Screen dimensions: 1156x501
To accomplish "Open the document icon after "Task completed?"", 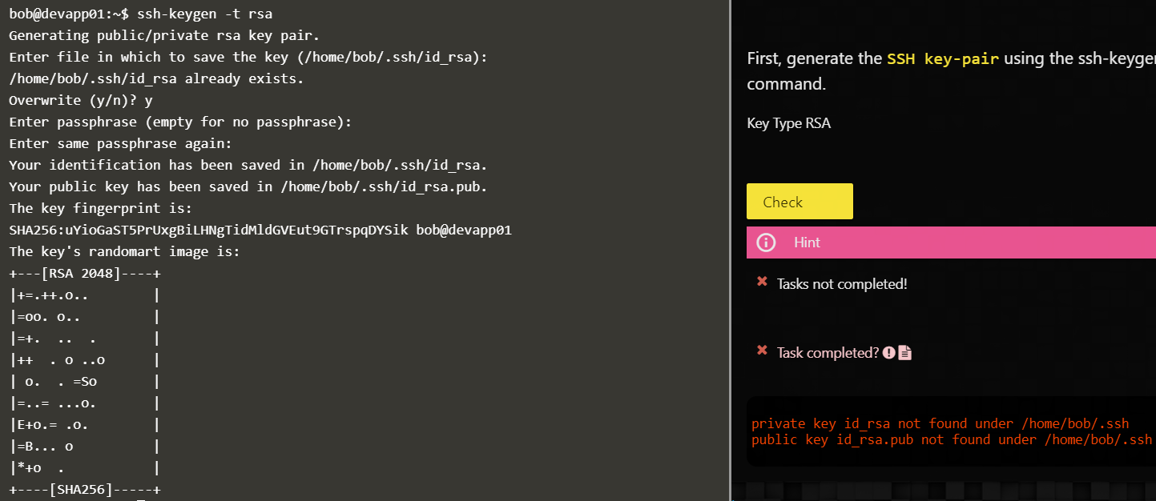I will [x=905, y=353].
